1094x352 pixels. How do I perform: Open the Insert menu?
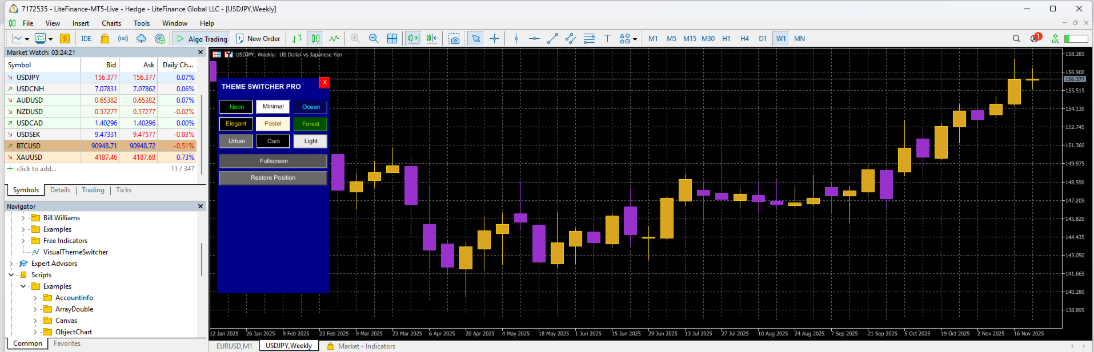pos(81,23)
